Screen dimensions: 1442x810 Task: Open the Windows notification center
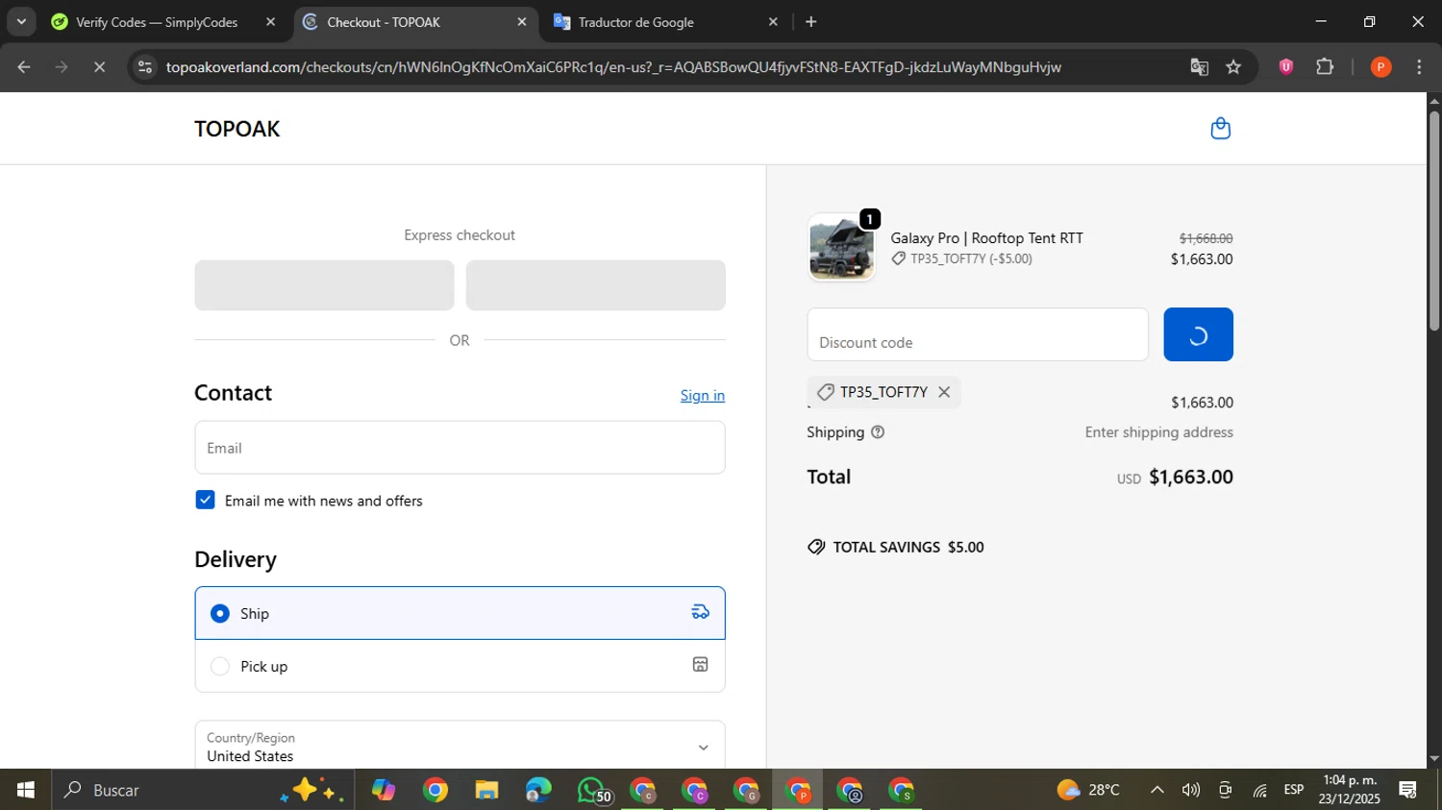click(x=1408, y=790)
